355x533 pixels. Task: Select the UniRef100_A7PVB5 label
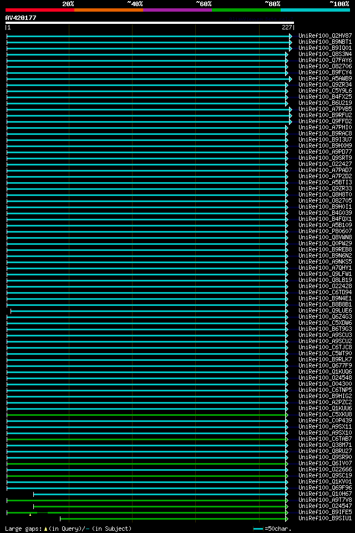[x=325, y=109]
